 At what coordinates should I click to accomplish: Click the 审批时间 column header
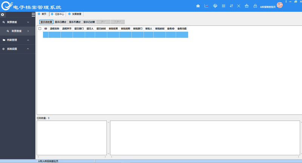pos(160,29)
